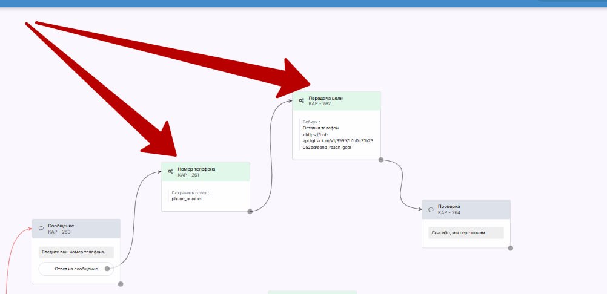Click the bottom output dot of Сообщение block

pyautogui.click(x=121, y=284)
